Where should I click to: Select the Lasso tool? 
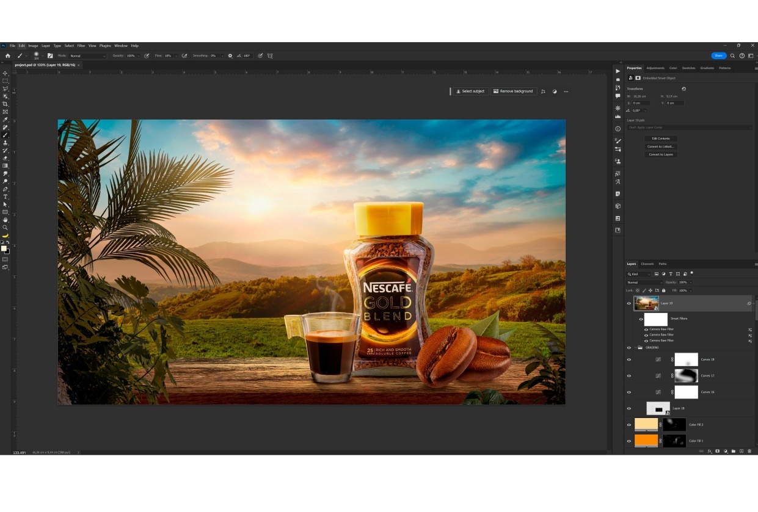click(x=5, y=88)
